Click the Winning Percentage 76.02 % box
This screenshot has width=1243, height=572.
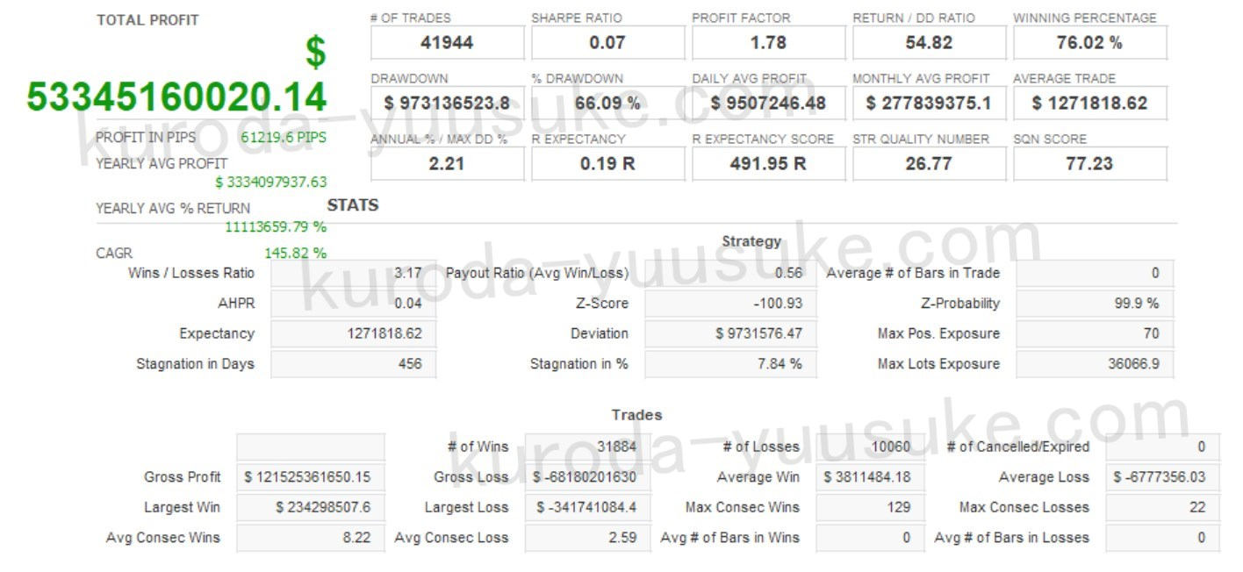1089,42
